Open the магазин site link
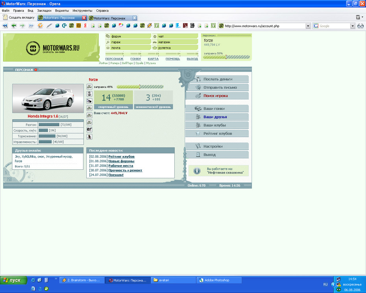Image resolution: width=366 pixels, height=293 pixels. (x=175, y=42)
